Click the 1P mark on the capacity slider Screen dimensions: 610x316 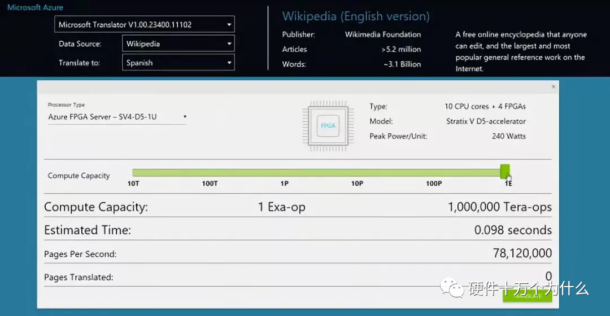284,183
